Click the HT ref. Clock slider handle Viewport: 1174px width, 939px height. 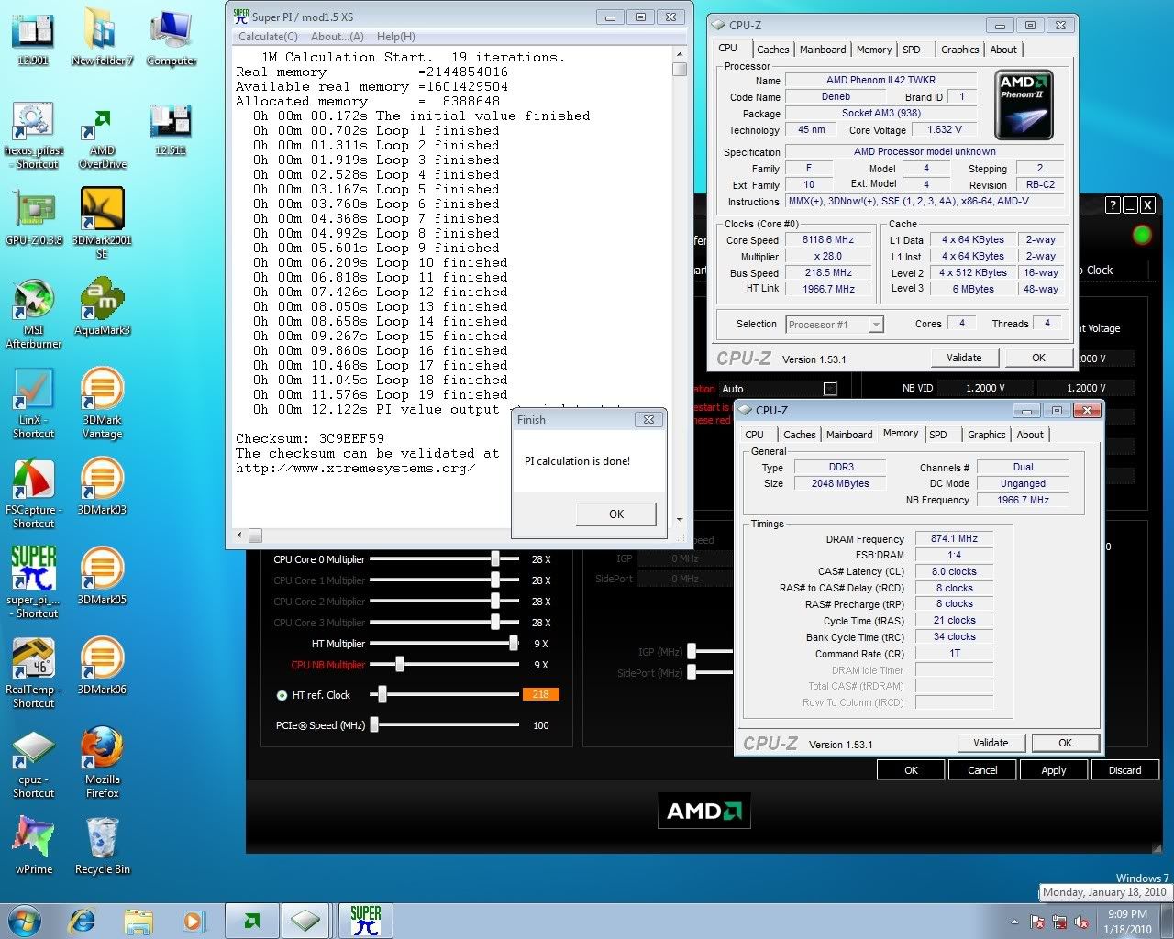382,694
